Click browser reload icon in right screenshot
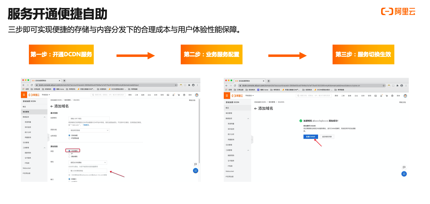This screenshot has width=430, height=204. (x=235, y=86)
